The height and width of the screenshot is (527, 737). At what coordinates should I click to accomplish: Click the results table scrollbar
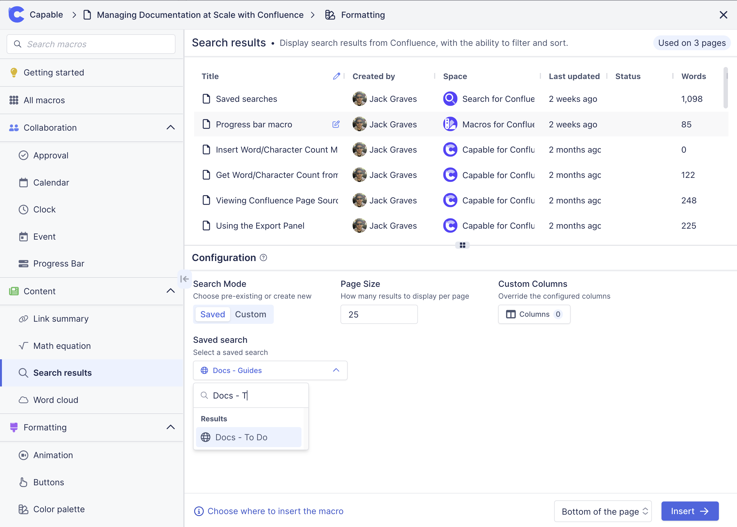[726, 88]
